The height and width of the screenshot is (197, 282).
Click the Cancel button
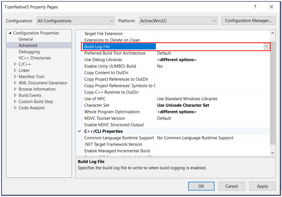(x=232, y=186)
